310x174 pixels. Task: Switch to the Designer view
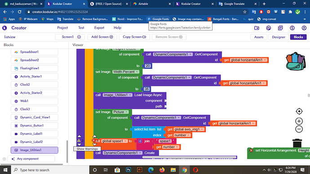point(279,37)
